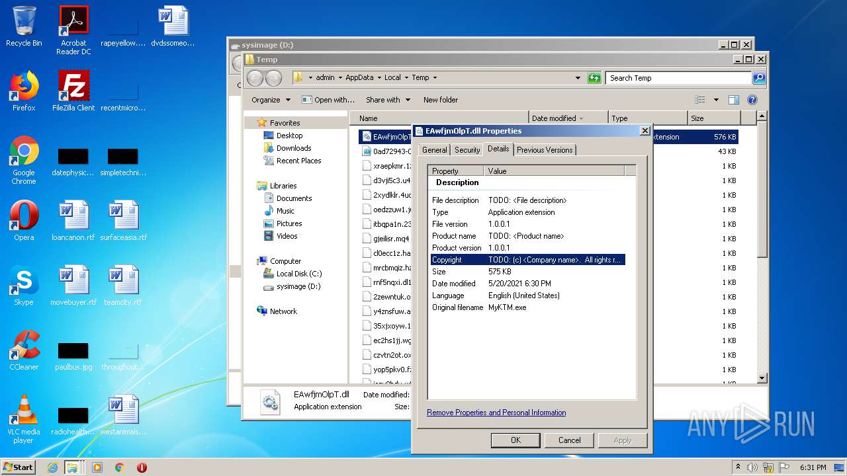Click the Start button
This screenshot has width=847, height=476.
(19, 467)
